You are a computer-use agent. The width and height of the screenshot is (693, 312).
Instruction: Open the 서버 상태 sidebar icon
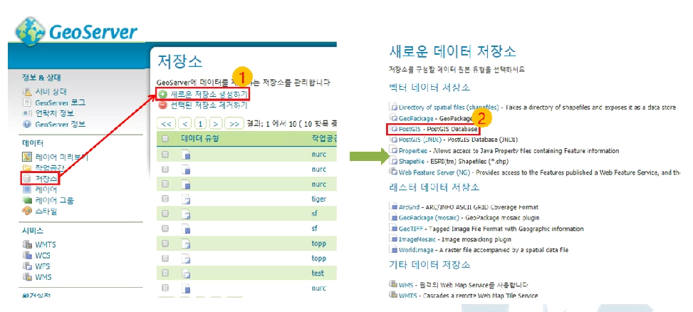(x=27, y=92)
